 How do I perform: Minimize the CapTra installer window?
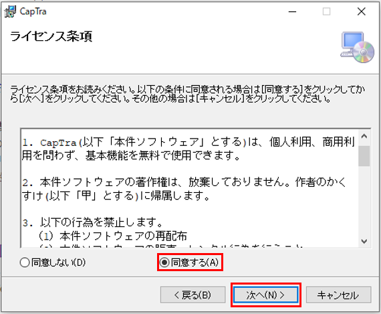coord(292,11)
